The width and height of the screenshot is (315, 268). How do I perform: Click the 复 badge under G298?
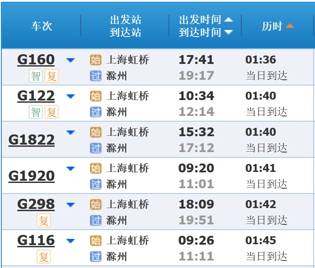click(x=44, y=220)
